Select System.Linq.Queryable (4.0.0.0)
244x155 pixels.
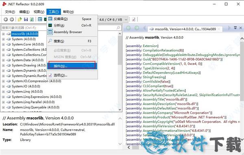coord(35,107)
